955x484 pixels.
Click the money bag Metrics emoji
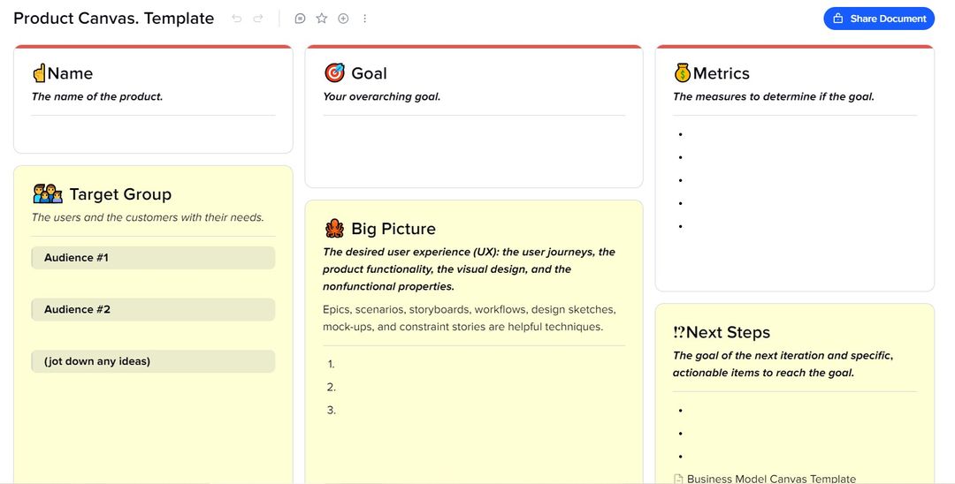[x=682, y=73]
